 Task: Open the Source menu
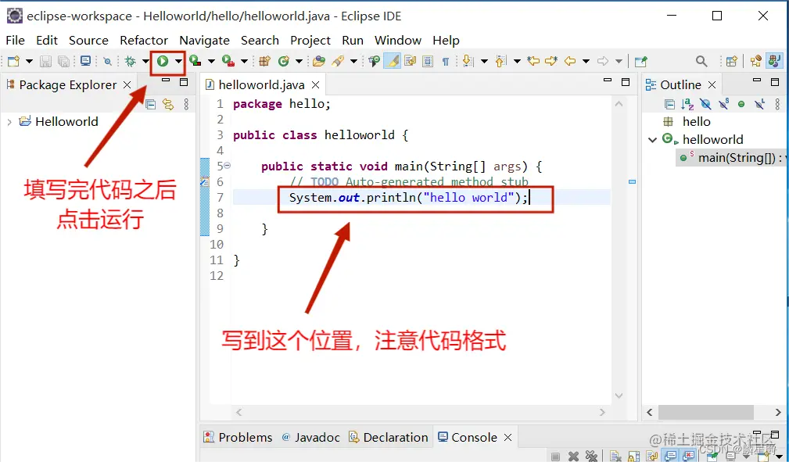coord(88,41)
